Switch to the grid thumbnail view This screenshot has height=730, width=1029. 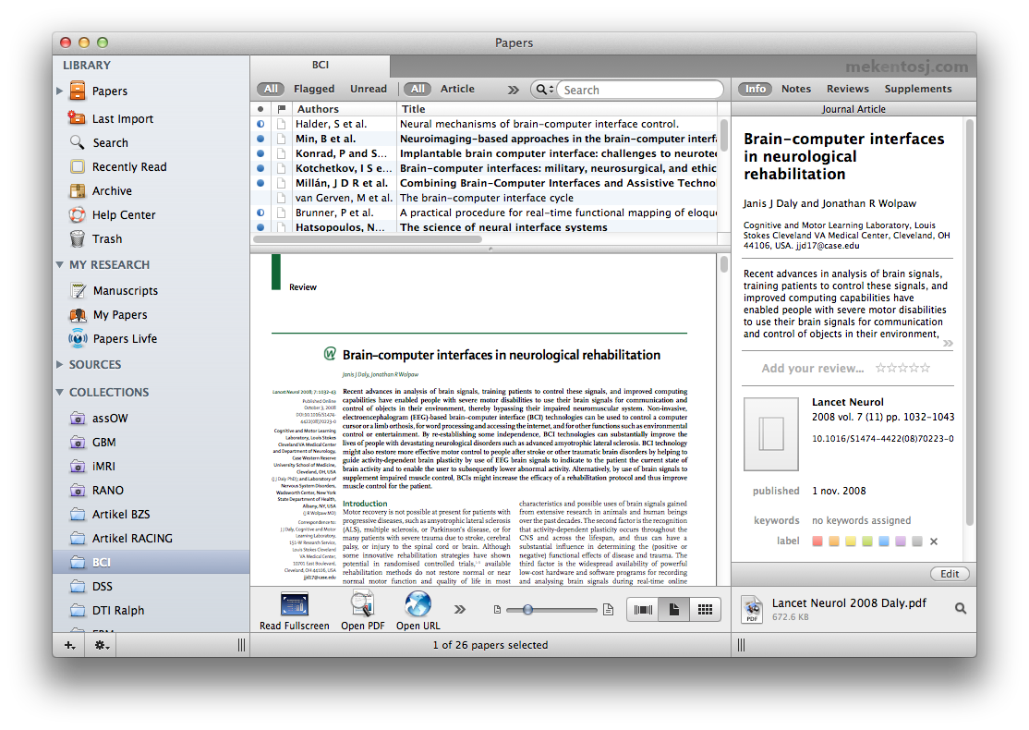tap(705, 609)
